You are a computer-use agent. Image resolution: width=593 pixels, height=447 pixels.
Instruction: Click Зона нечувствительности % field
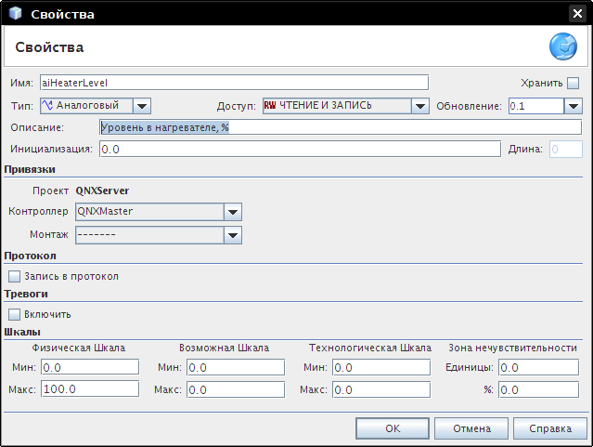[538, 389]
